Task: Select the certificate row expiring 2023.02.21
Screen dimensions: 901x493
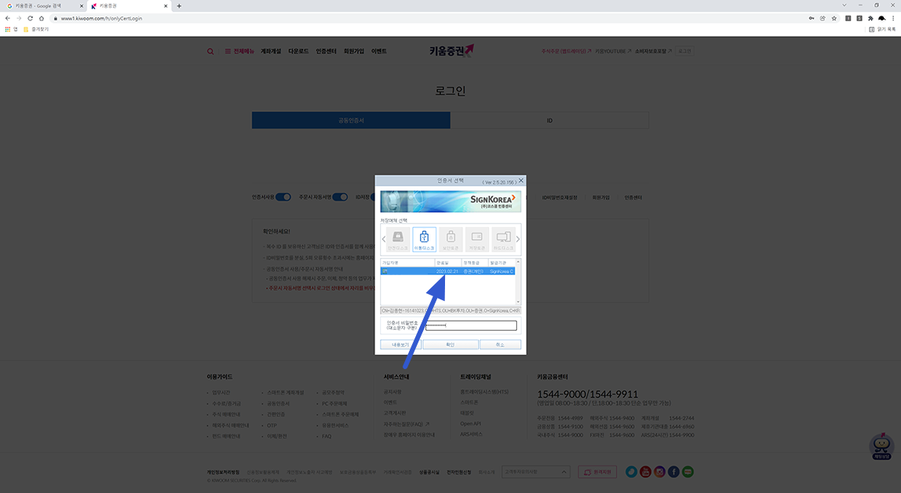Action: tap(447, 271)
